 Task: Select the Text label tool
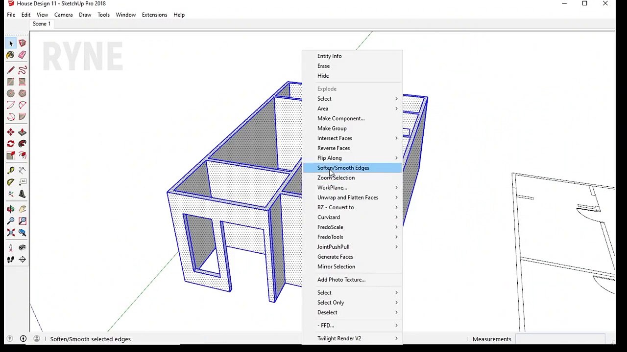pyautogui.click(x=22, y=182)
